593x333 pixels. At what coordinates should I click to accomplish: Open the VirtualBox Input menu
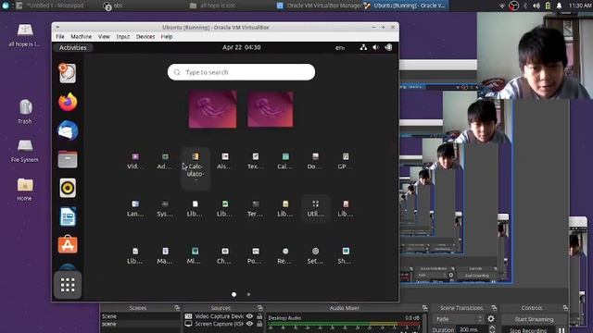[x=123, y=37]
